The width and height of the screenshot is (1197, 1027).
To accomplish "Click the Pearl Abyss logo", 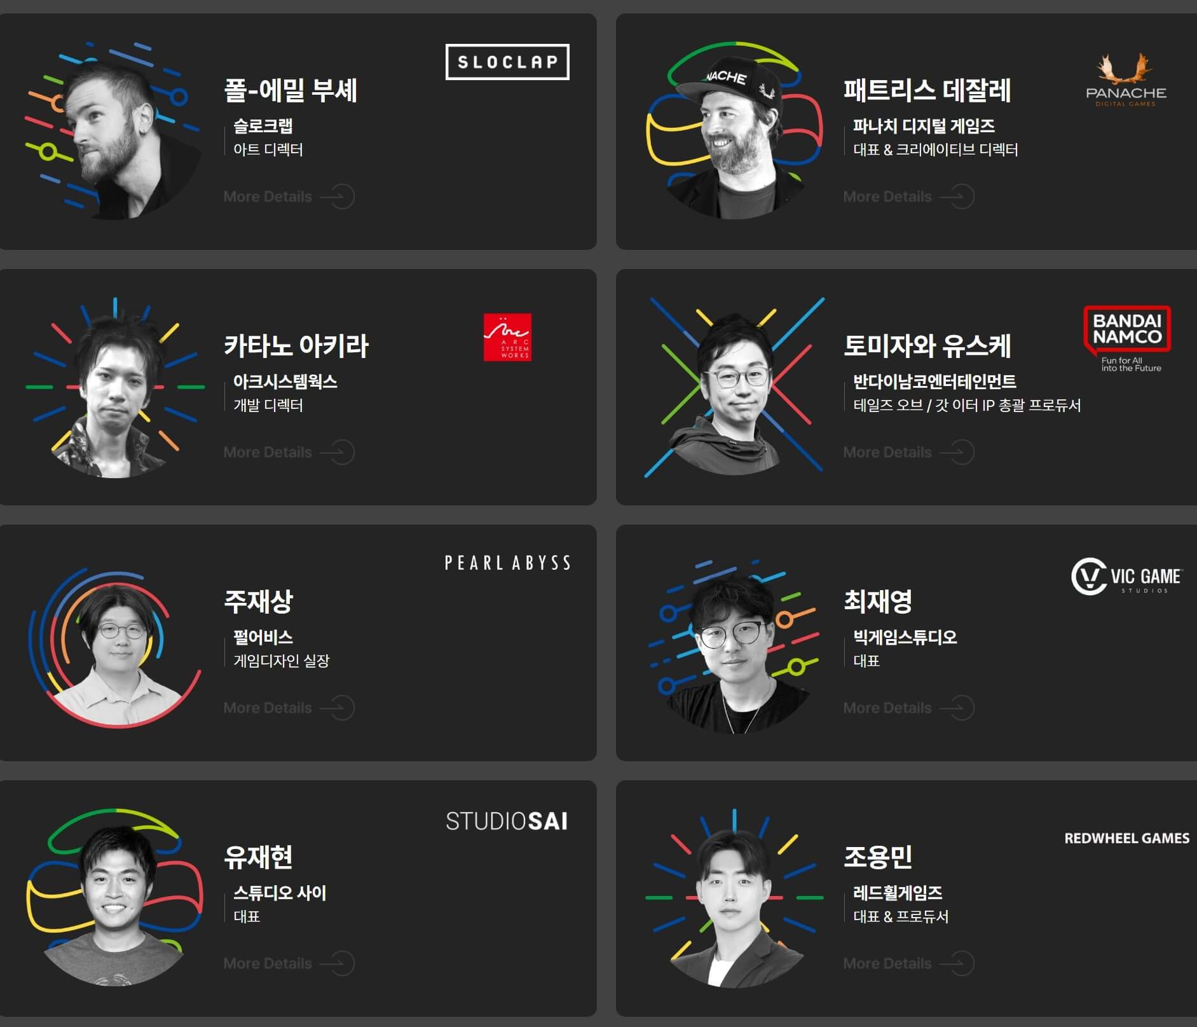I will point(507,563).
